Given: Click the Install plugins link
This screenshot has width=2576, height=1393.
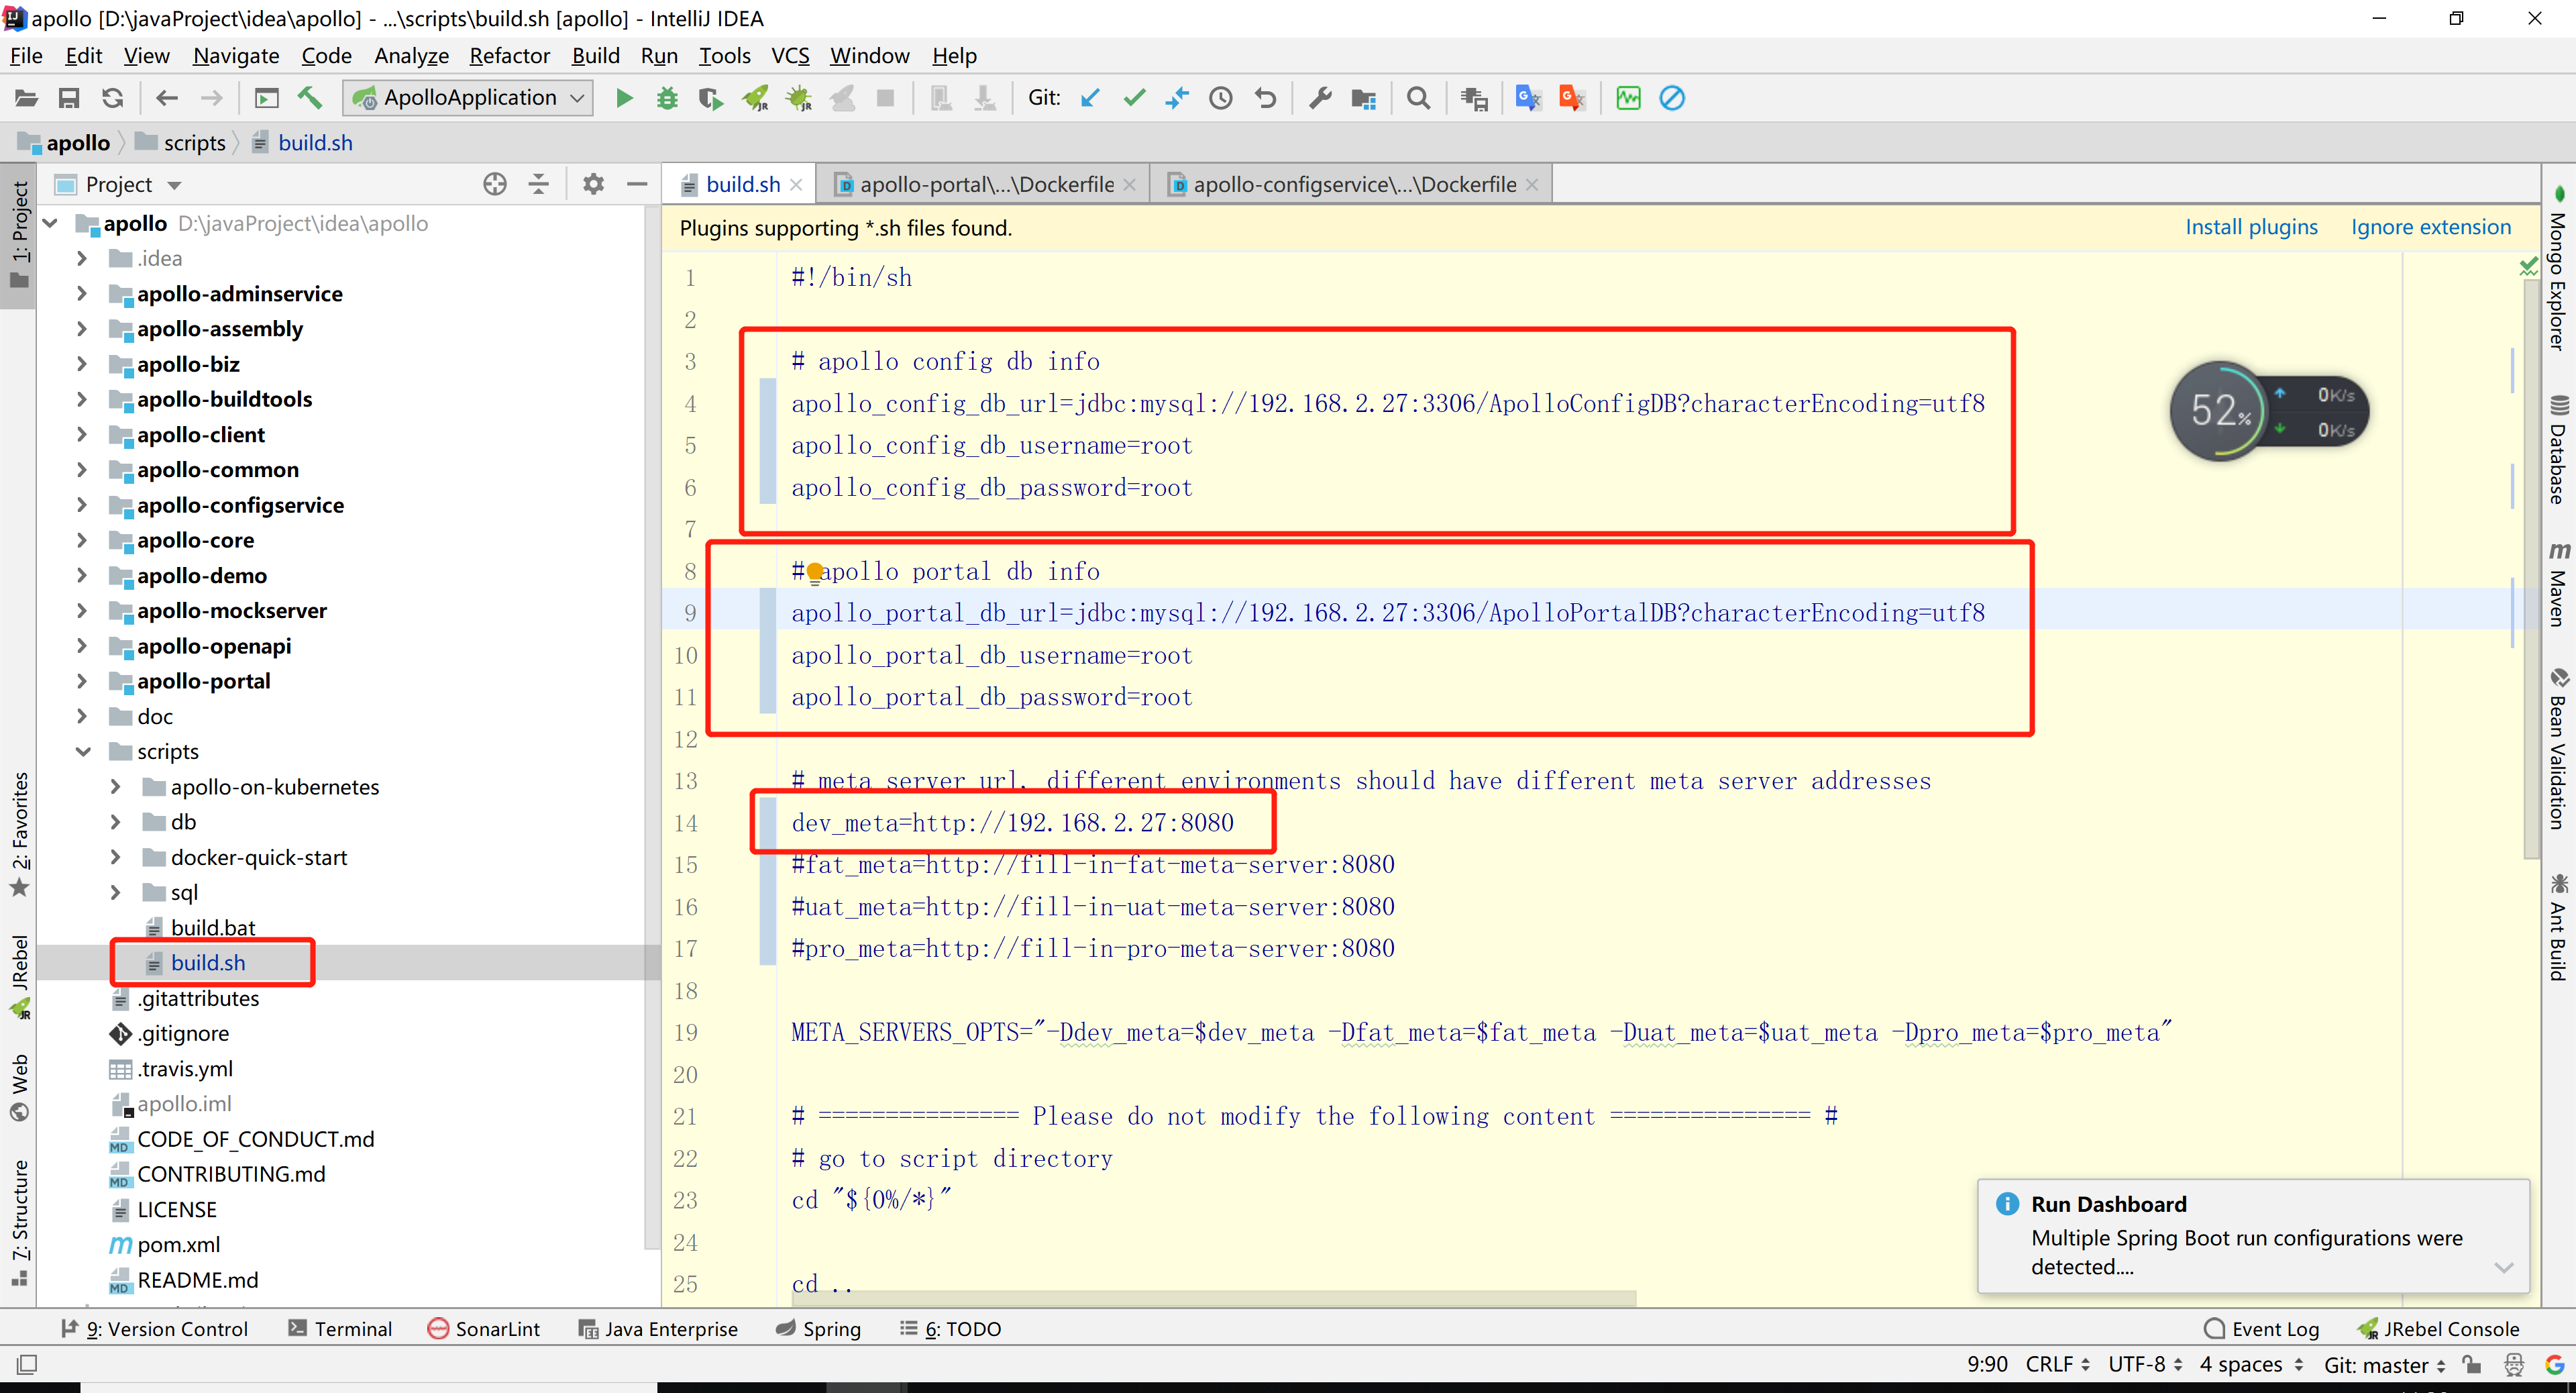Looking at the screenshot, I should [x=2251, y=227].
